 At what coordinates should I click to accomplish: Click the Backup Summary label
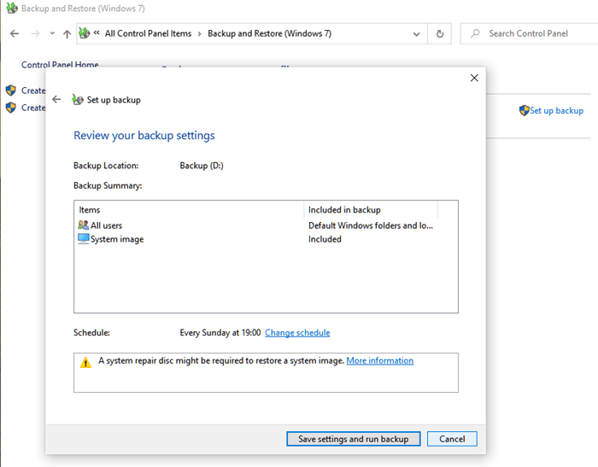click(108, 185)
